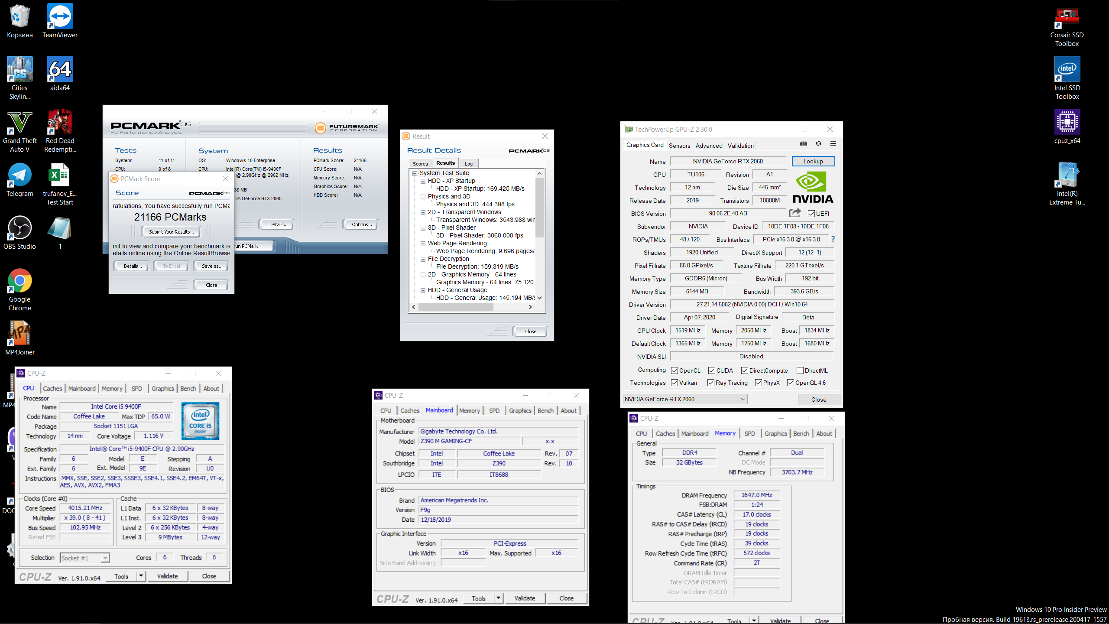This screenshot has width=1109, height=624.
Task: Click the scroll-down arrow in Result list
Action: 539,298
